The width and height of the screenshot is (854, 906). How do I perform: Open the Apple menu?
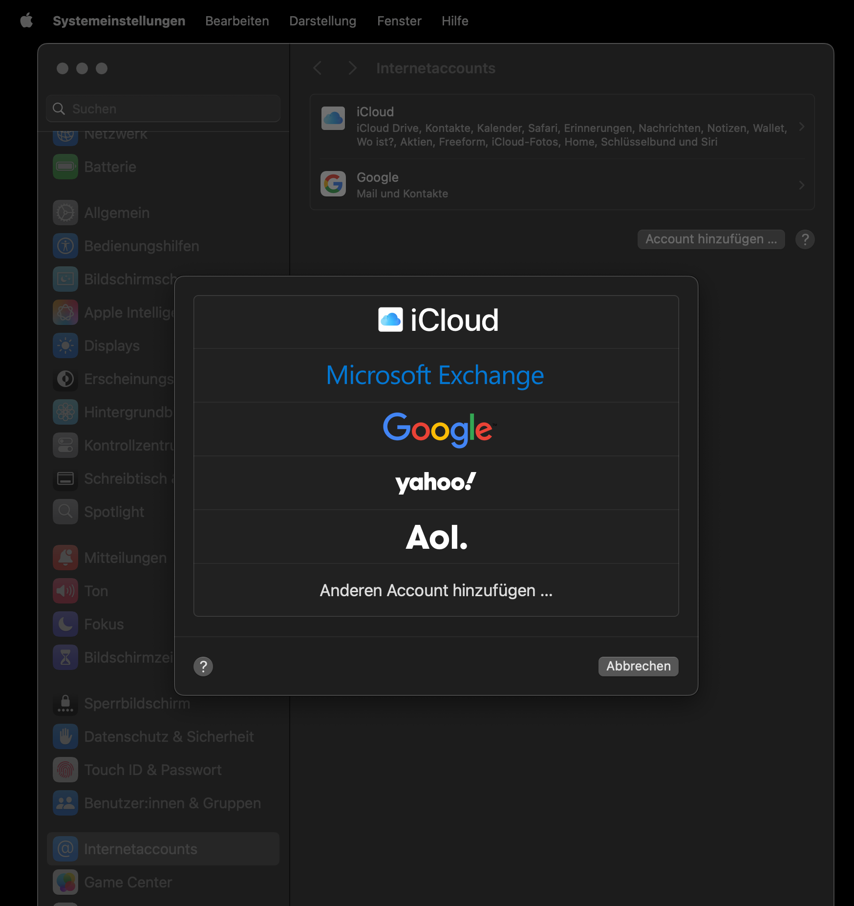[x=26, y=21]
